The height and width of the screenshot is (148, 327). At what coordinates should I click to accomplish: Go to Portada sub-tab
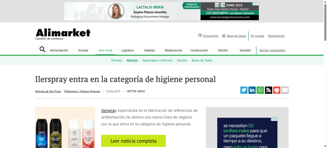(117, 60)
